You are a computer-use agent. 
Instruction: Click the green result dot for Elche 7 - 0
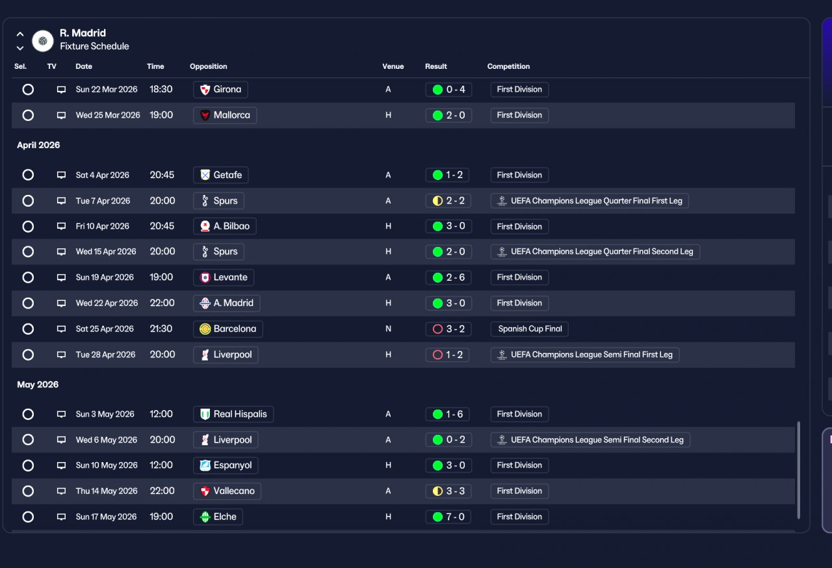point(437,517)
